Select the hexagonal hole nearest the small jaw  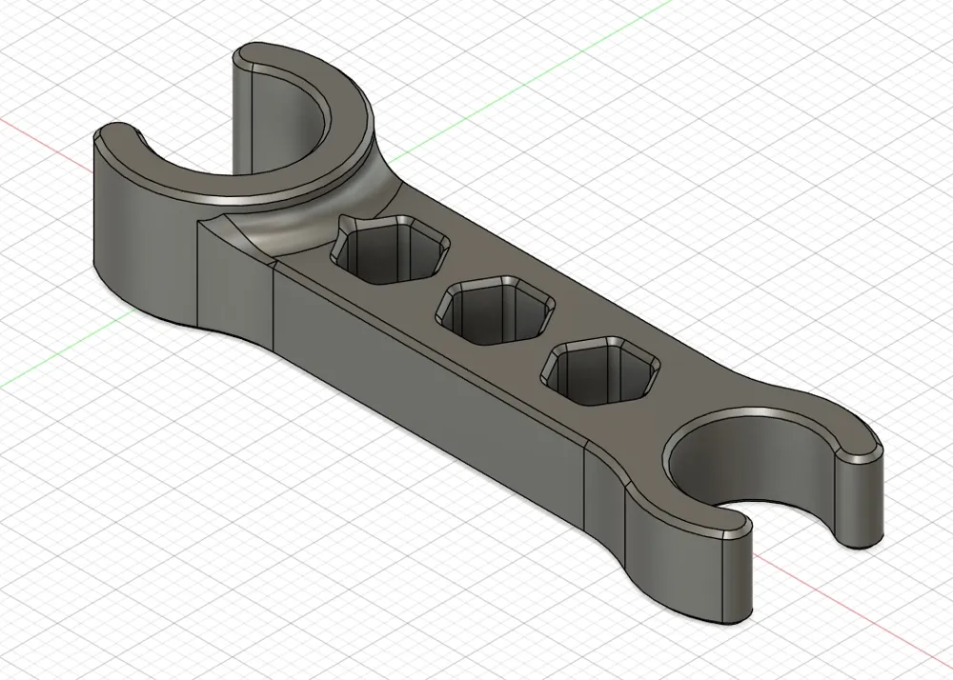point(600,370)
